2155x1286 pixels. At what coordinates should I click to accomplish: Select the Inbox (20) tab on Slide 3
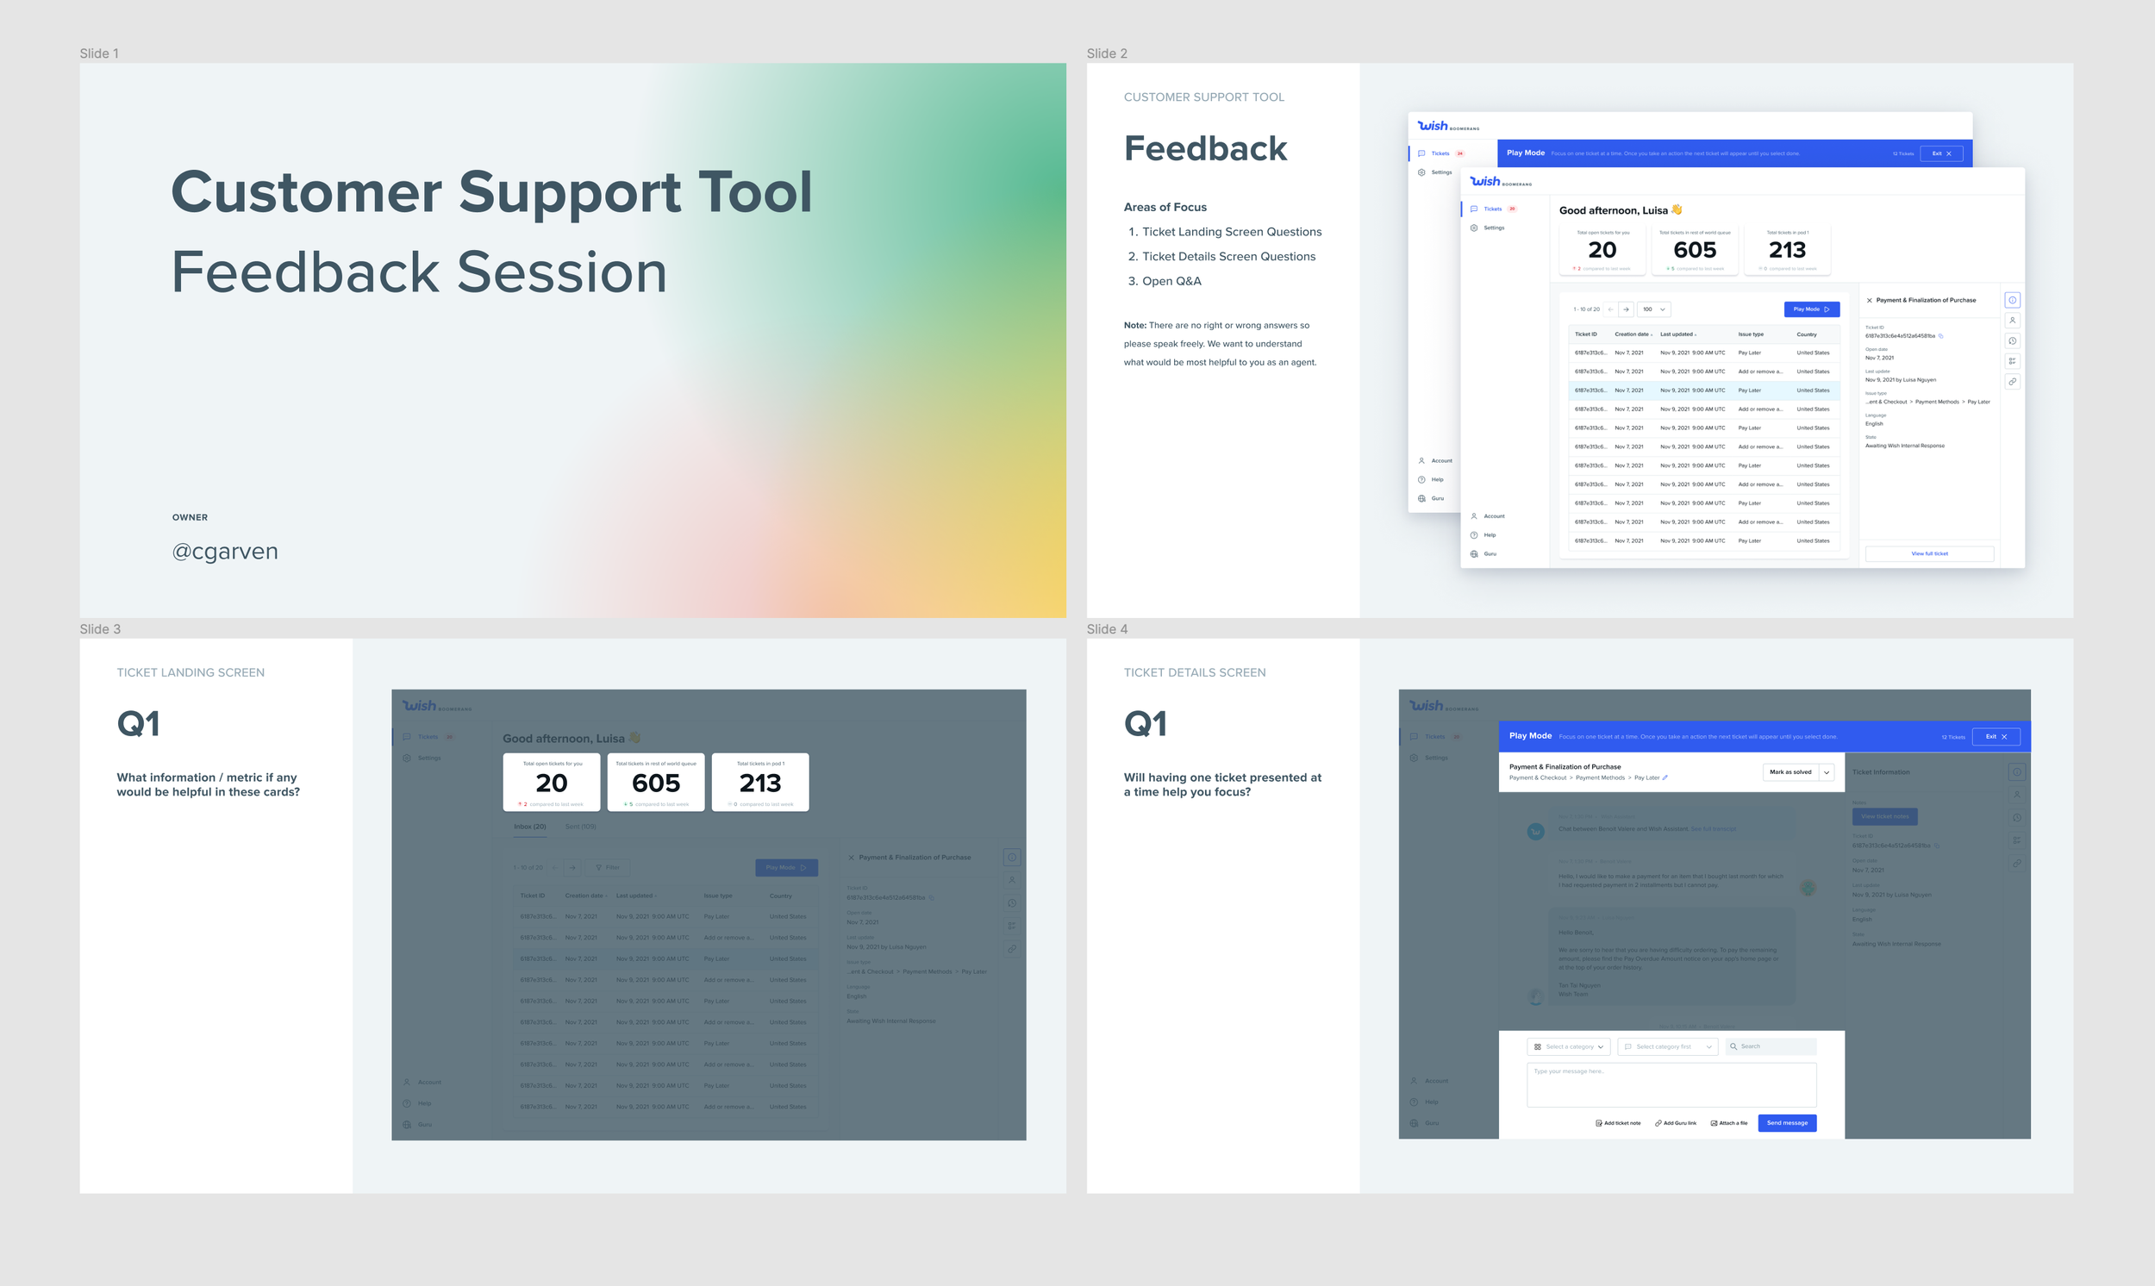tap(529, 827)
